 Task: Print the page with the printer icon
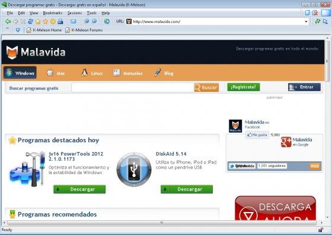60,21
